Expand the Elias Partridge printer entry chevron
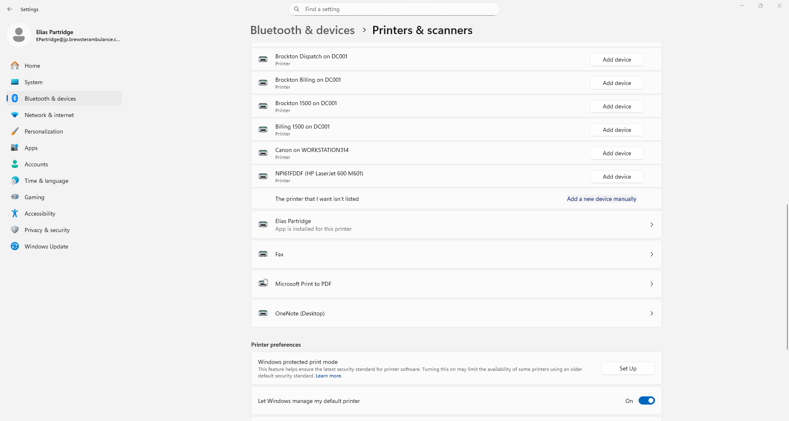Viewport: 789px width, 421px height. (x=652, y=225)
